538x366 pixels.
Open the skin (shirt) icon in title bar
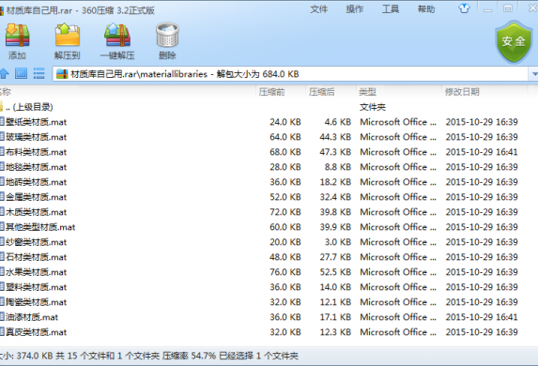[x=464, y=8]
